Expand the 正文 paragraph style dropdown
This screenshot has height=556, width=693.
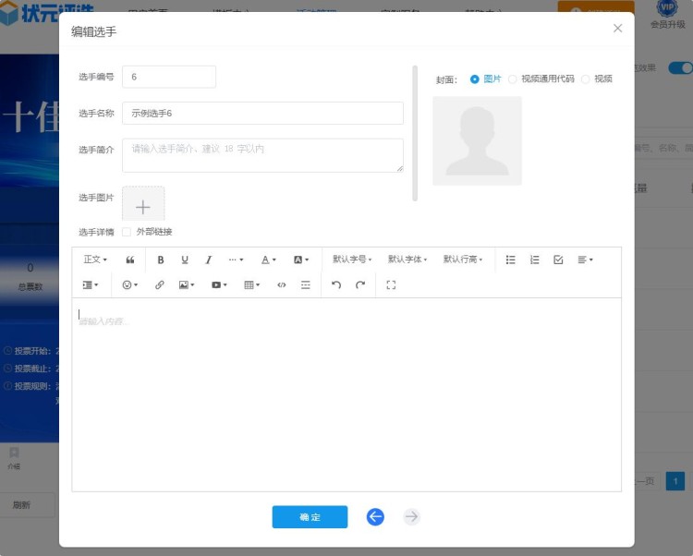pyautogui.click(x=95, y=260)
